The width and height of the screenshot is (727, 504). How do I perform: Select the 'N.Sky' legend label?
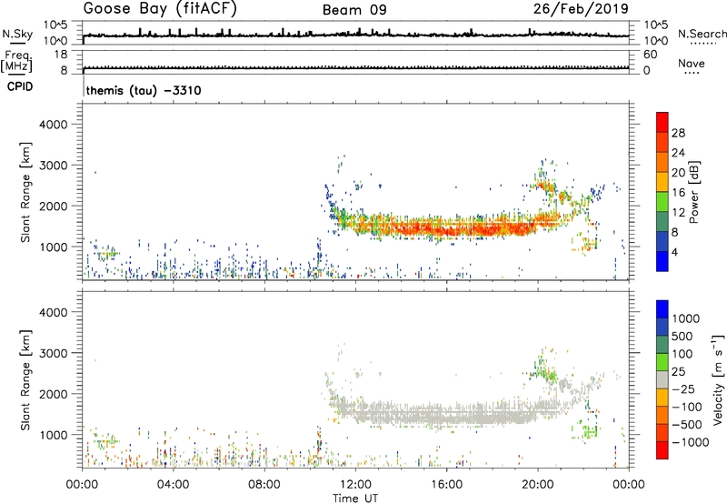pyautogui.click(x=17, y=34)
